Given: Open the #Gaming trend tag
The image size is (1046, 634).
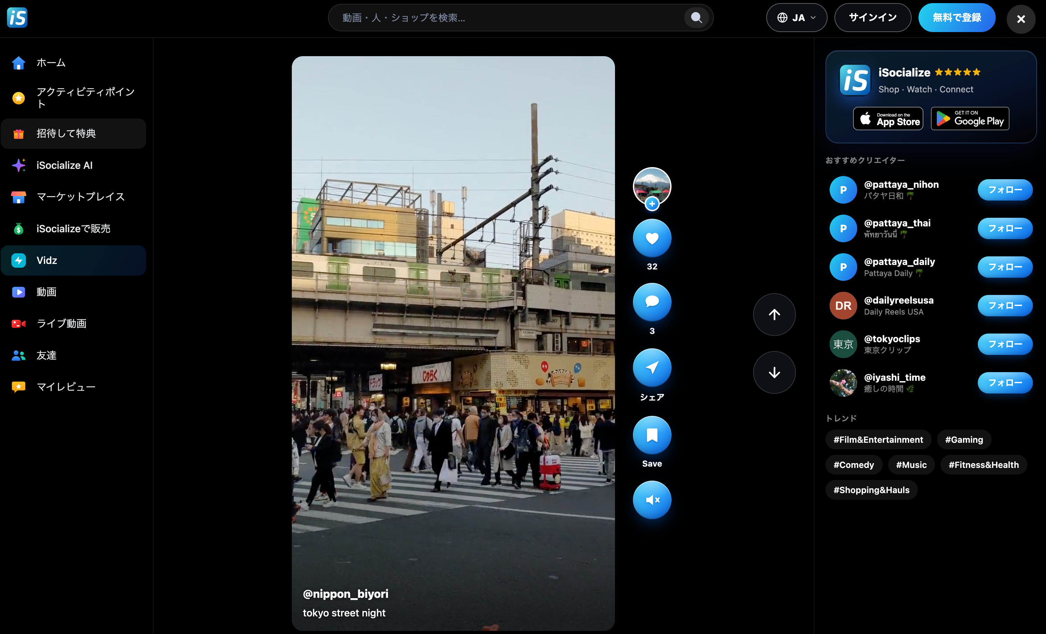Looking at the screenshot, I should click(964, 440).
